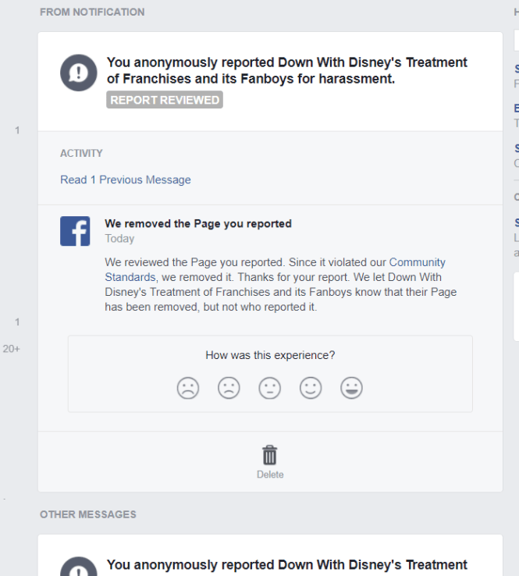Viewport: 519px width, 576px height.
Task: Click 'How was this experience?' prompt
Action: 270,355
